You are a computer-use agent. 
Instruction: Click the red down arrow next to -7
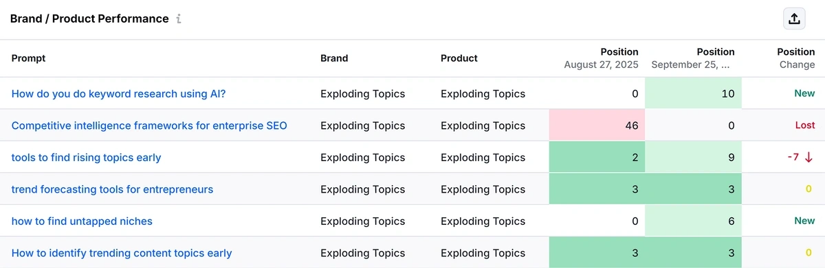pyautogui.click(x=808, y=158)
